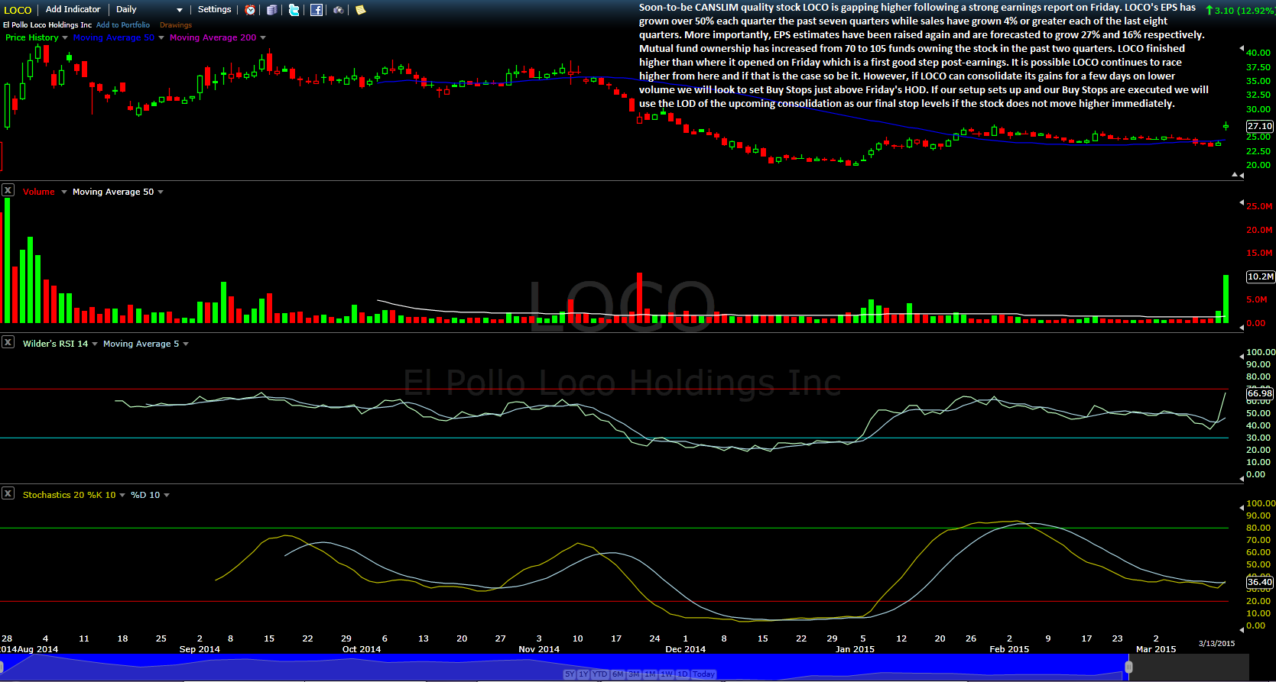Select the 1M range button
Screen dimensions: 1276x682
[x=651, y=674]
